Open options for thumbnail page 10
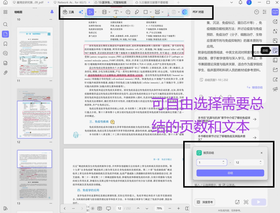Image resolution: width=280 pixels, height=213 pixels. 51,19
